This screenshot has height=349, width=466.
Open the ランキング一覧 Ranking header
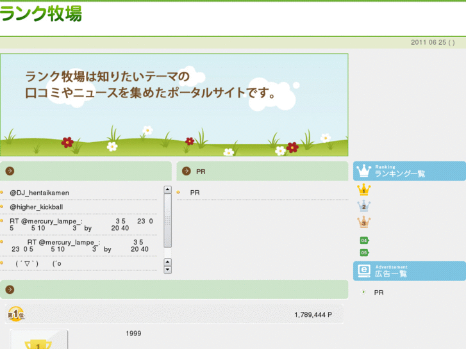coord(410,171)
